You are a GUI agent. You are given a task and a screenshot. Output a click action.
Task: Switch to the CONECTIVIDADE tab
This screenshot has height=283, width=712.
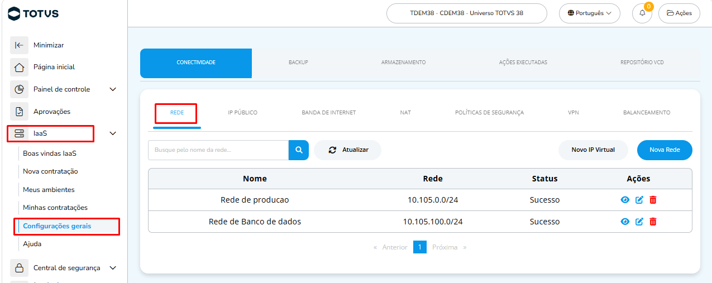tap(196, 63)
